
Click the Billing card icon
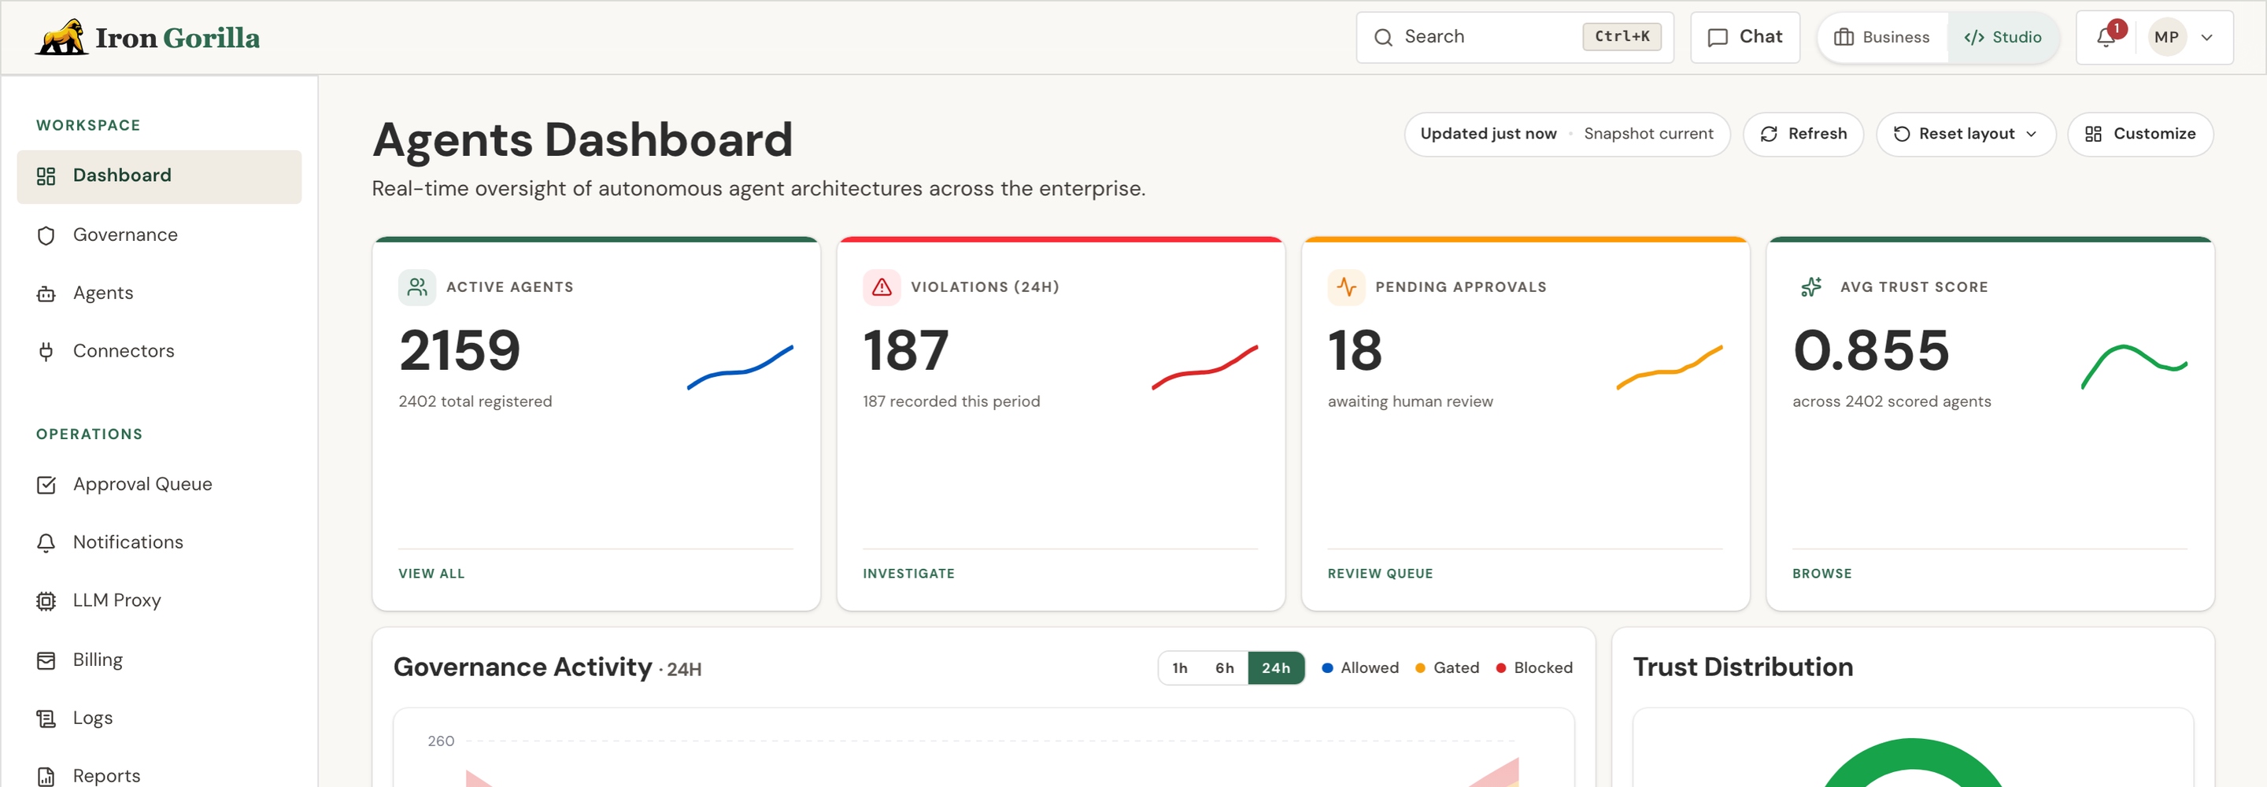click(x=46, y=660)
